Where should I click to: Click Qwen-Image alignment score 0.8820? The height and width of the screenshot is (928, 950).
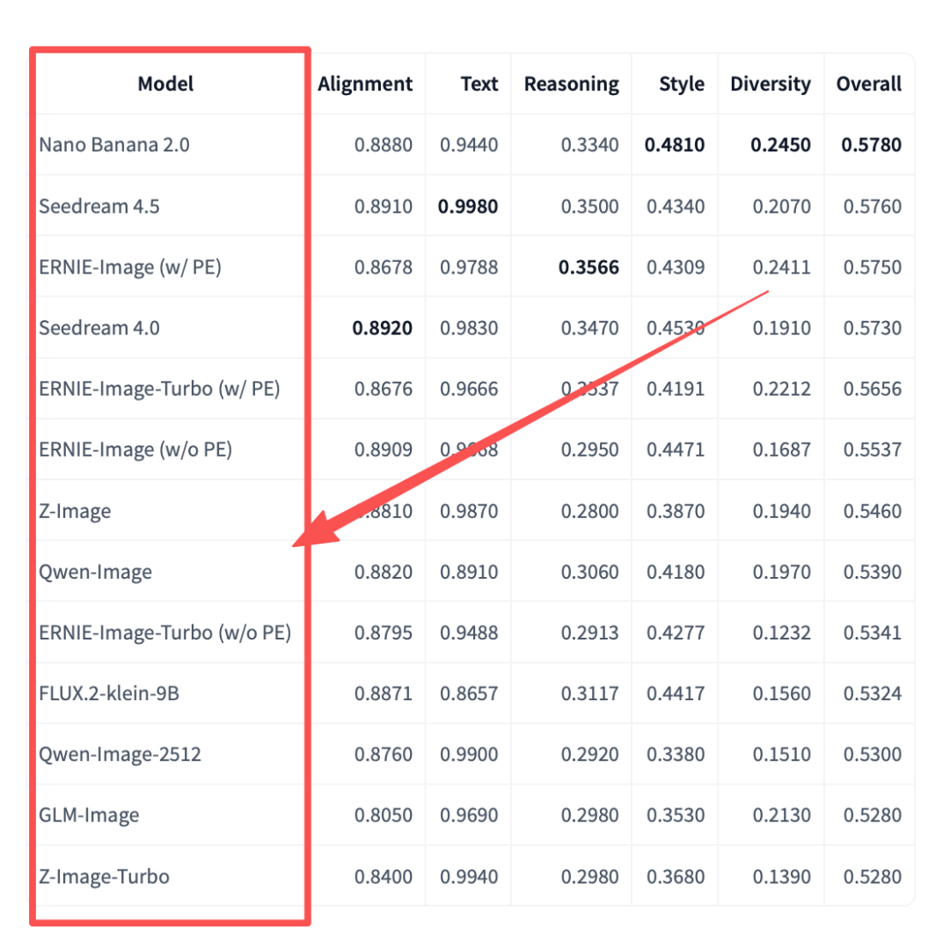tap(384, 572)
